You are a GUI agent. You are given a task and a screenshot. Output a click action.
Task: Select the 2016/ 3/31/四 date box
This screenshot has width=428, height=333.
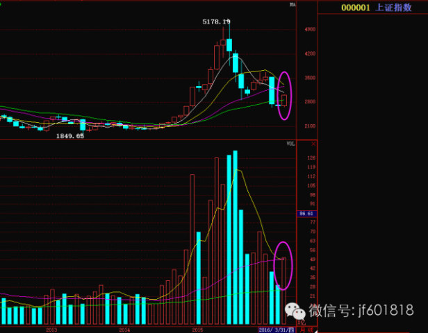click(277, 330)
